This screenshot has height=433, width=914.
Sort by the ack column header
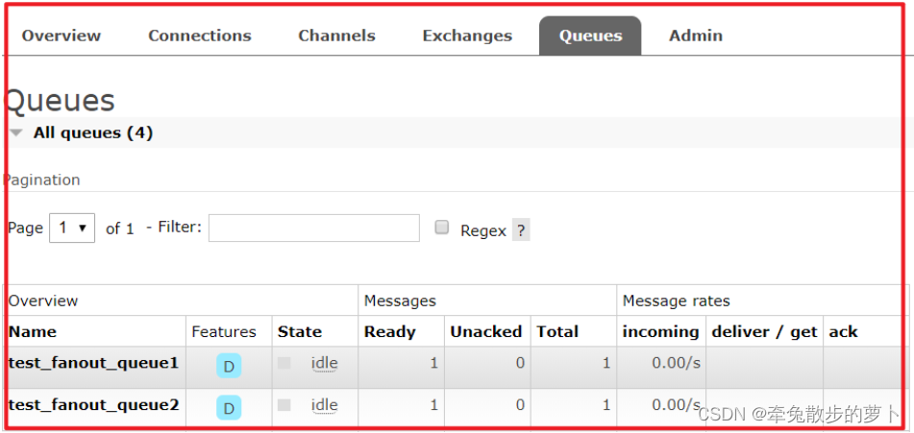click(x=843, y=332)
